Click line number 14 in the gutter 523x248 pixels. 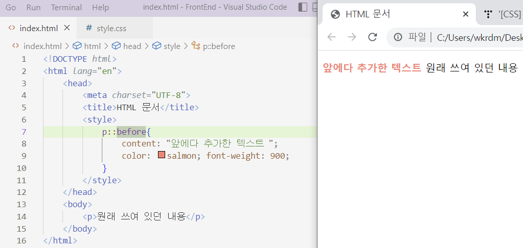(x=21, y=217)
